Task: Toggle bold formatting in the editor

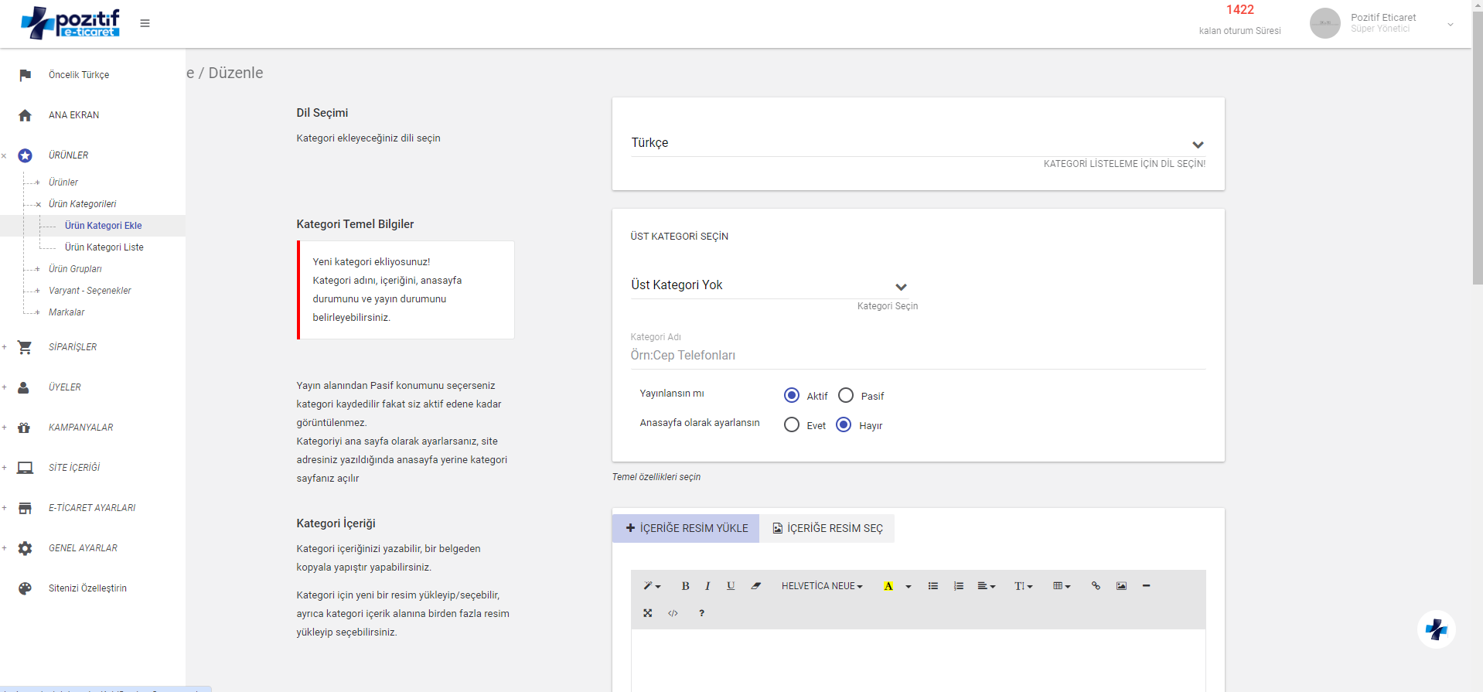Action: click(x=685, y=586)
